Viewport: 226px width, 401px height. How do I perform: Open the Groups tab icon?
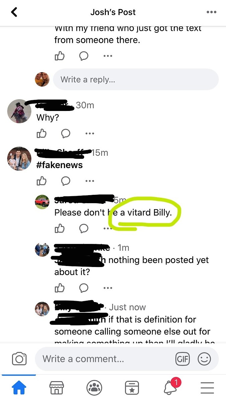click(94, 388)
